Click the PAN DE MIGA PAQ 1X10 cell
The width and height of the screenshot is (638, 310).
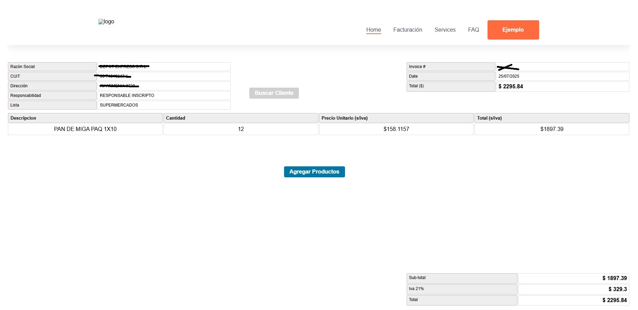click(x=85, y=129)
